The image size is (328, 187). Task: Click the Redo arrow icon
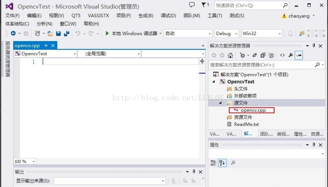point(91,33)
